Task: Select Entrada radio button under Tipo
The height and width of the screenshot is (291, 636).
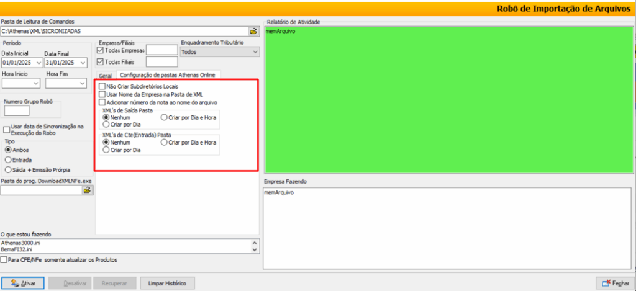Action: pos(8,159)
